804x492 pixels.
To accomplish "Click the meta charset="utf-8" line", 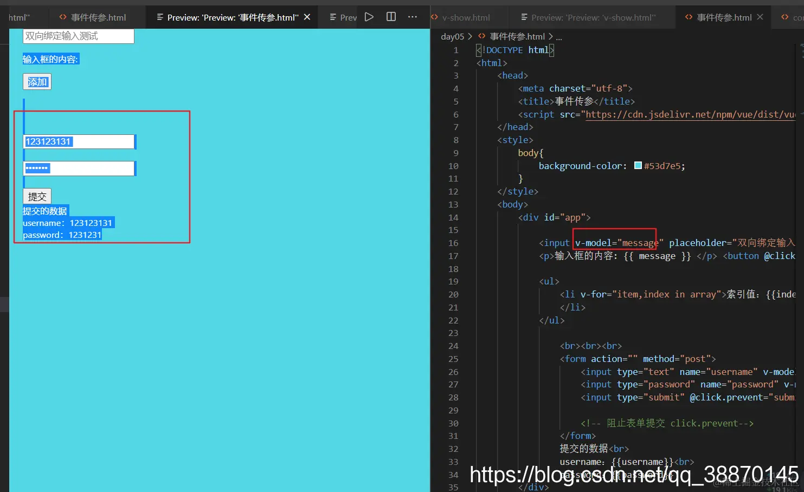I will point(575,88).
